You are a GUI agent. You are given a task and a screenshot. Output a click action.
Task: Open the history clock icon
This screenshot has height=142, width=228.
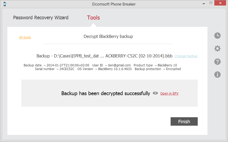tap(217, 36)
